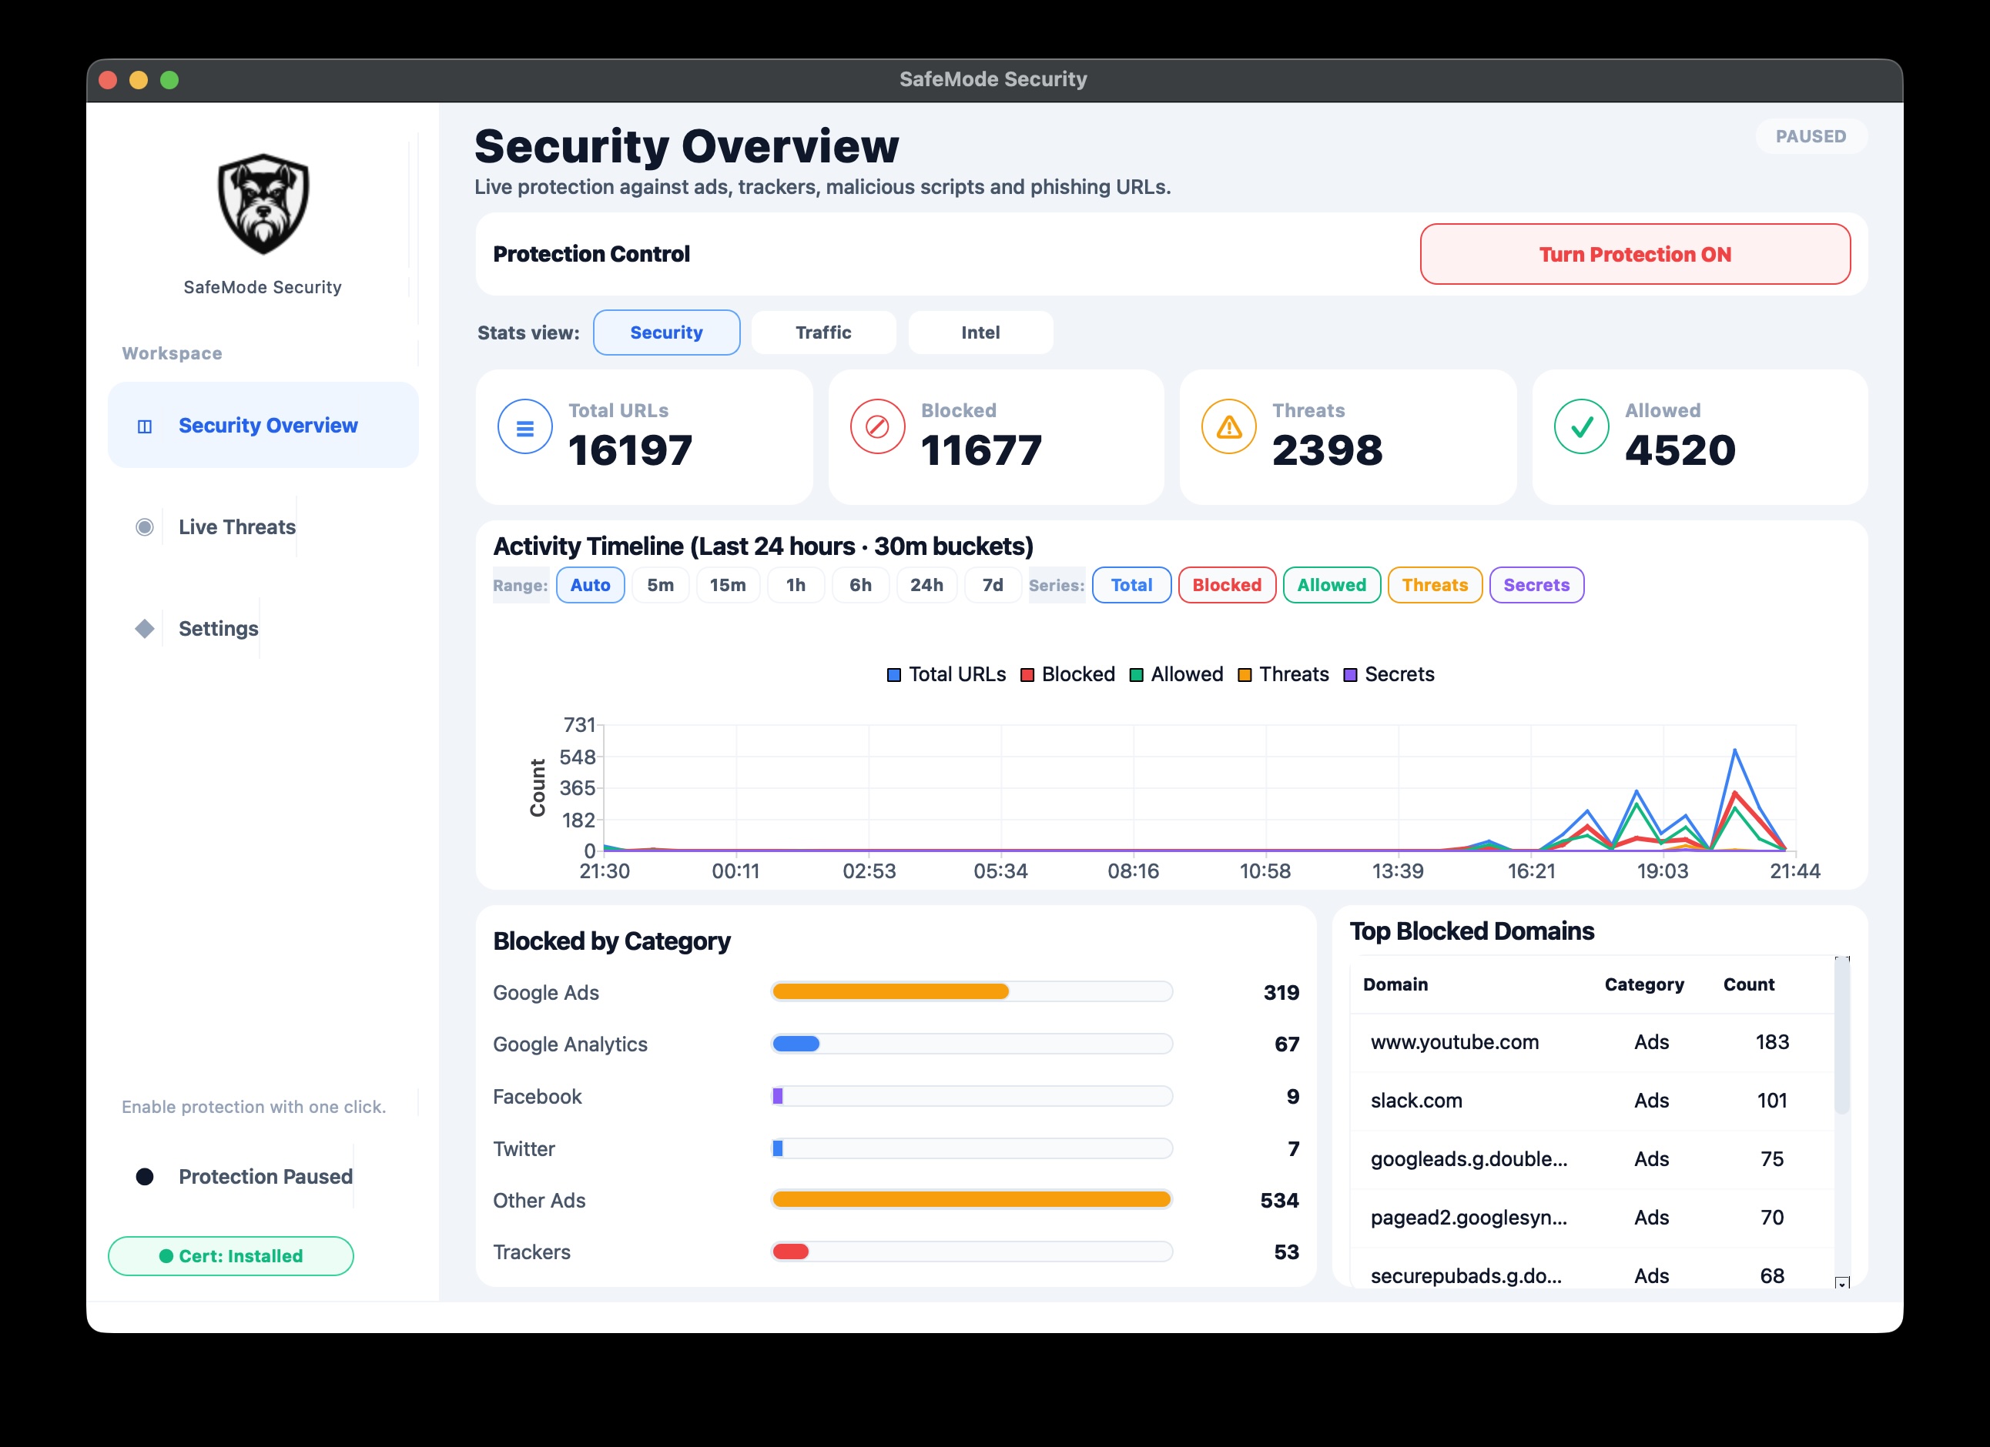Select Auto range for timeline
Viewport: 1990px width, 1447px height.
(x=591, y=585)
